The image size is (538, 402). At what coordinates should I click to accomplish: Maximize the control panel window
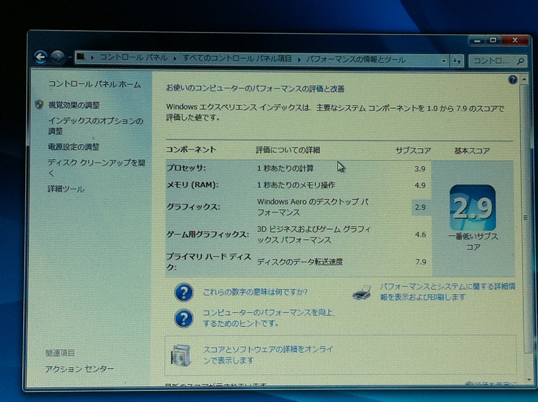point(493,40)
